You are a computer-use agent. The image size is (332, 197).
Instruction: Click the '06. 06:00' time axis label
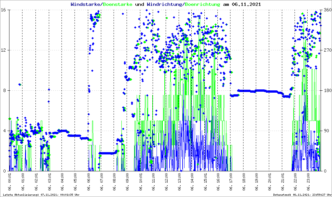[x=88, y=182]
